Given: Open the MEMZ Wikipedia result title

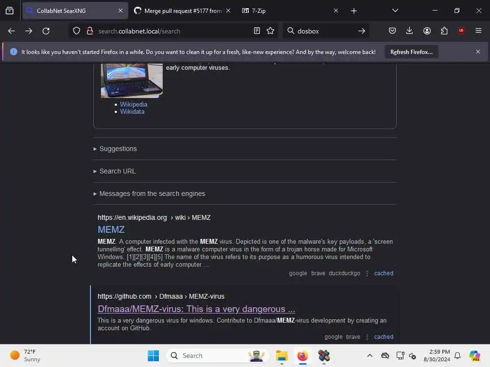Looking at the screenshot, I should click(x=111, y=230).
